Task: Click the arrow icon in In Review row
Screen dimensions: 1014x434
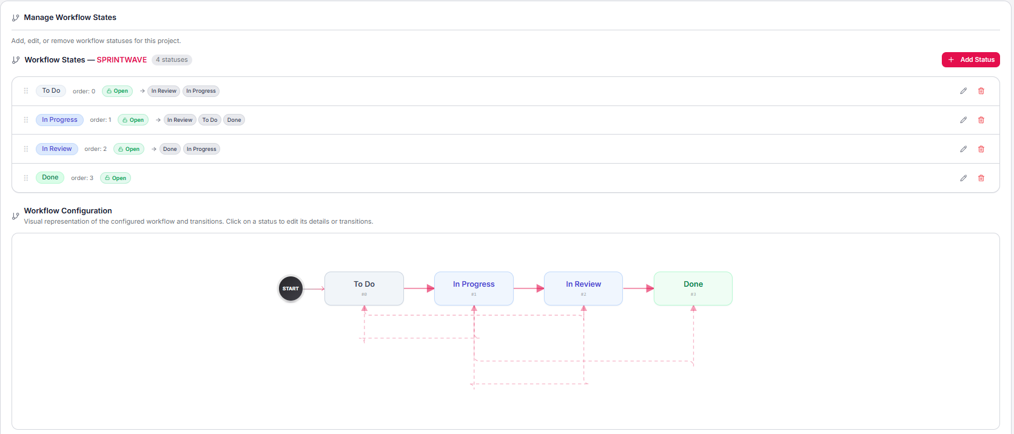Action: [154, 149]
